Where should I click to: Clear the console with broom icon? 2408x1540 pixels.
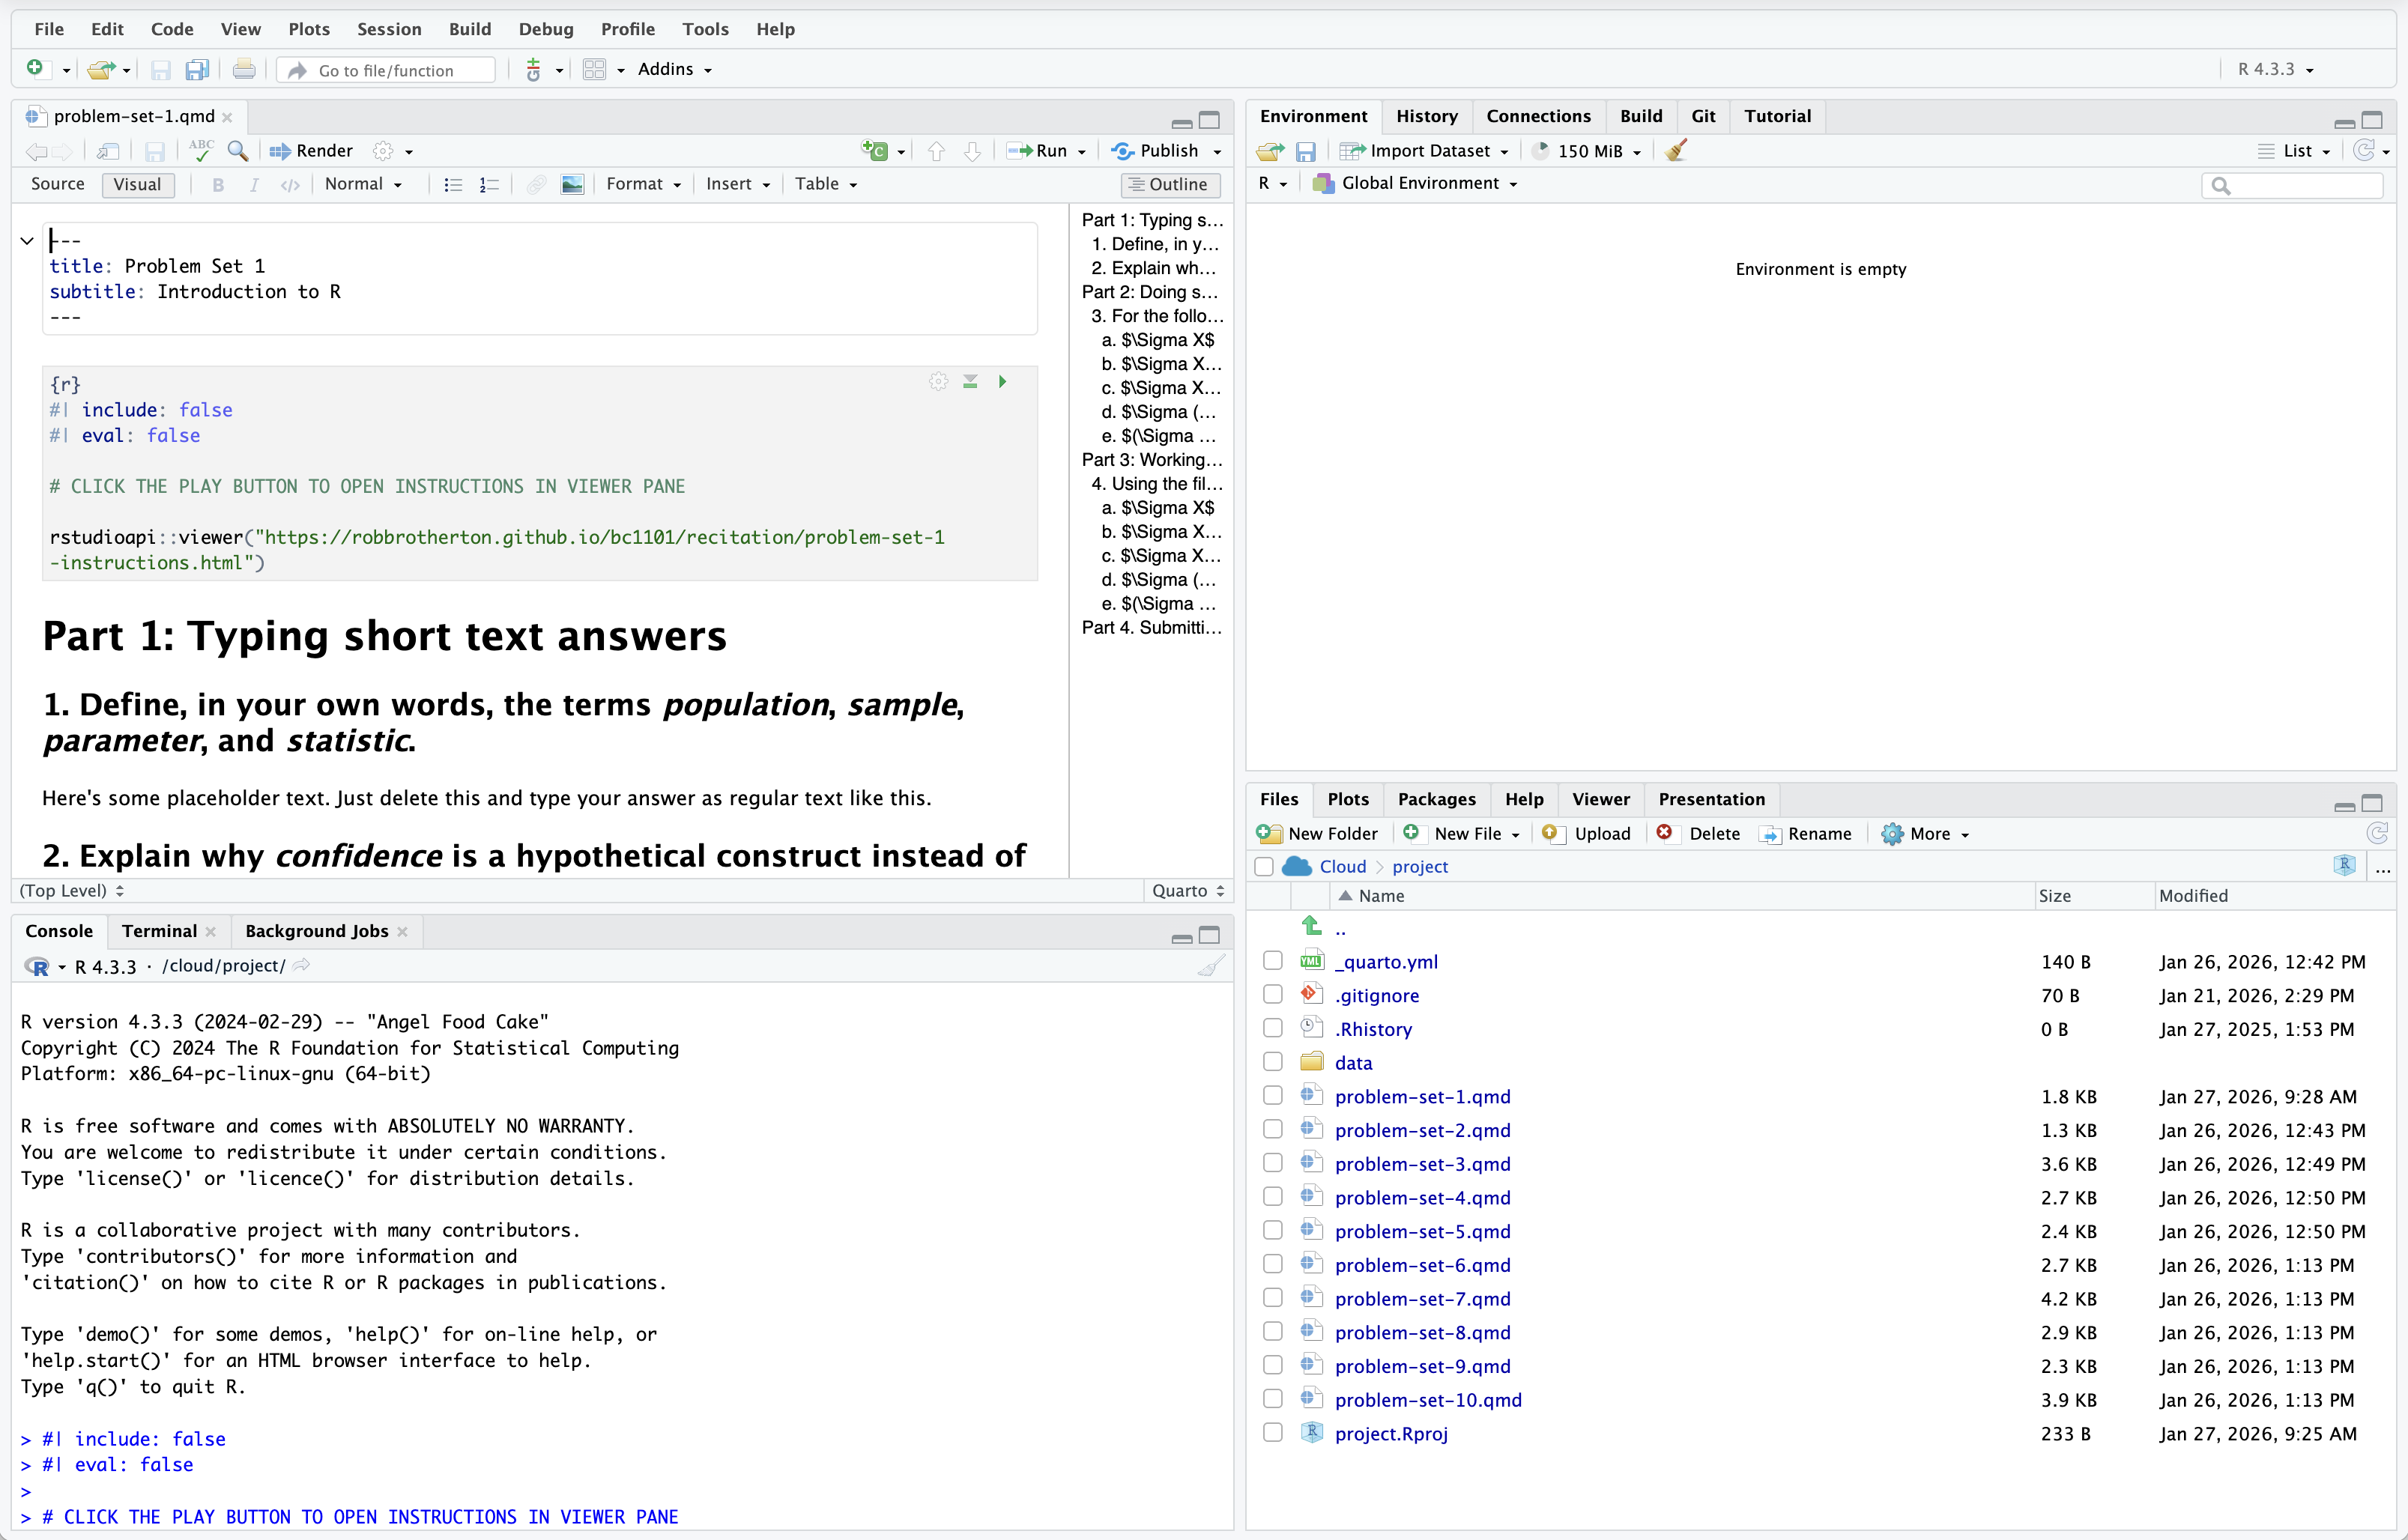(1211, 966)
